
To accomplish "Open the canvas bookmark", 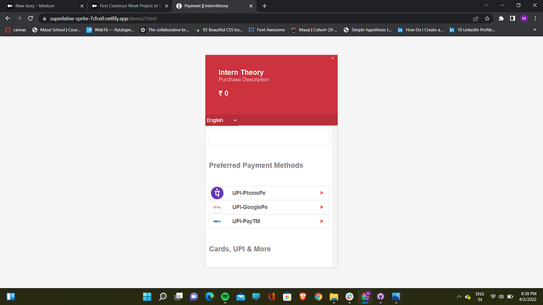I will tap(16, 30).
